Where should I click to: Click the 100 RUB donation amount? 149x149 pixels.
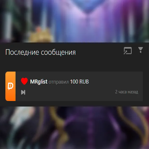[79, 82]
